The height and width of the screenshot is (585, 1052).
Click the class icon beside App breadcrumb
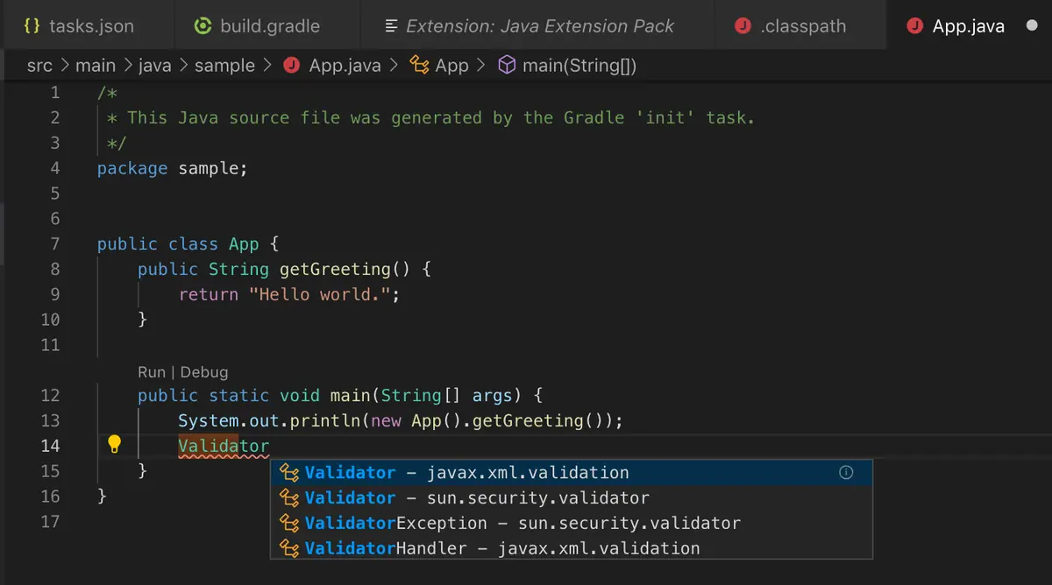(x=420, y=66)
